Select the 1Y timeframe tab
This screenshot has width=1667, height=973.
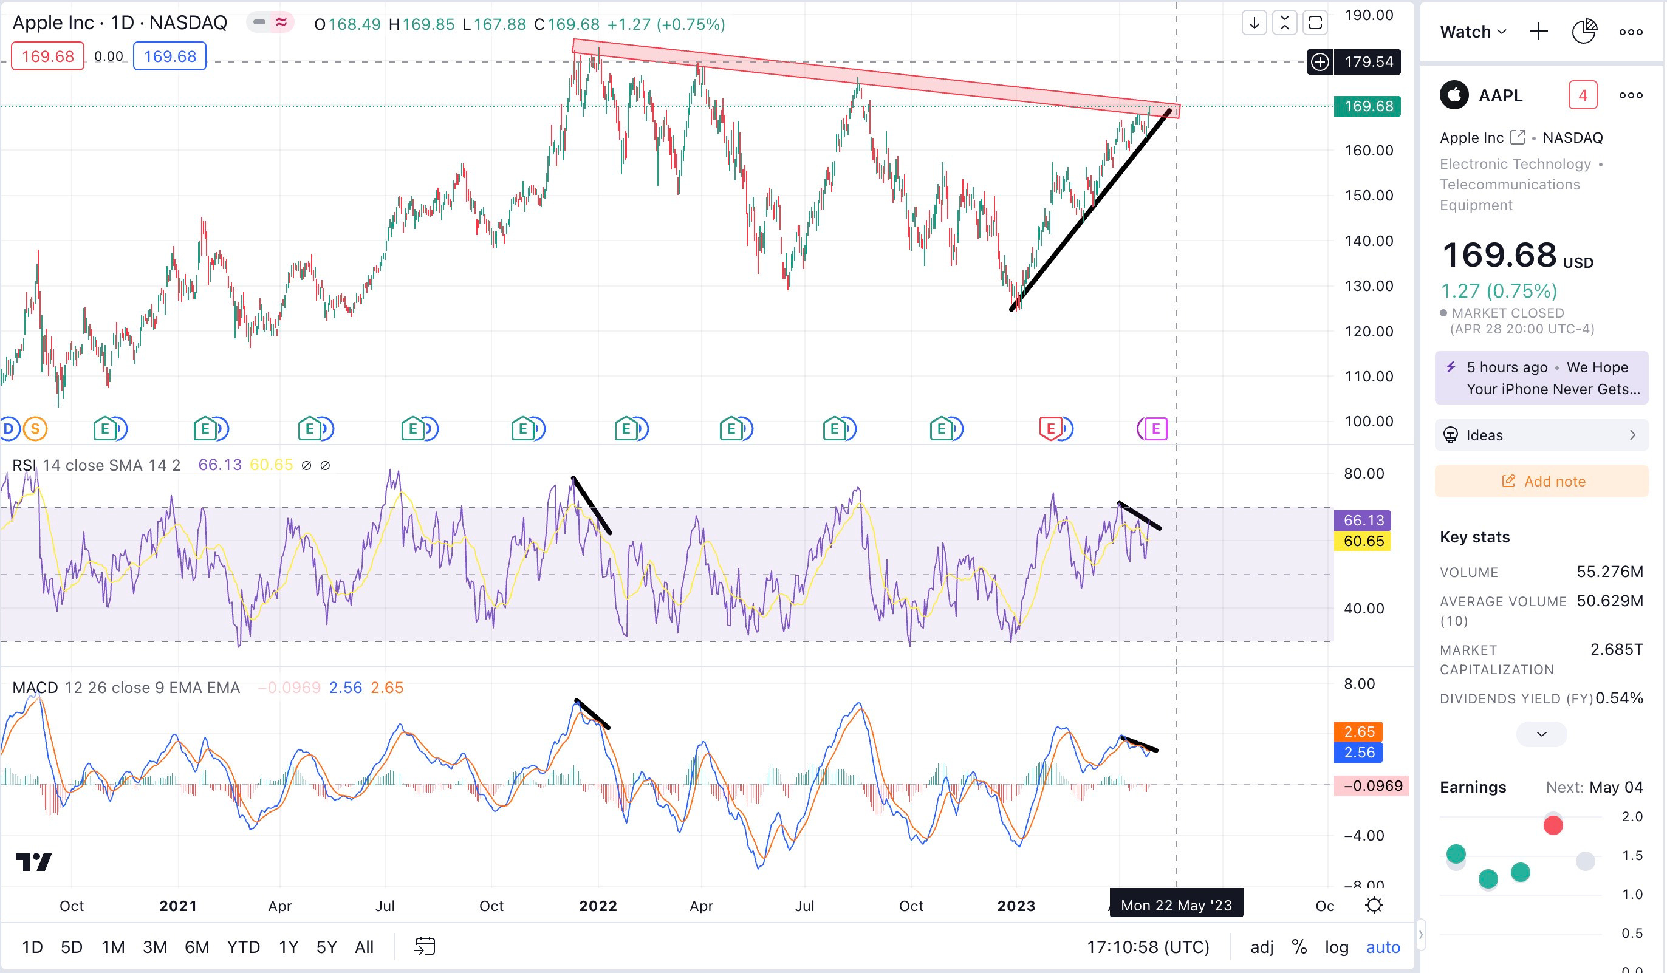(x=289, y=946)
